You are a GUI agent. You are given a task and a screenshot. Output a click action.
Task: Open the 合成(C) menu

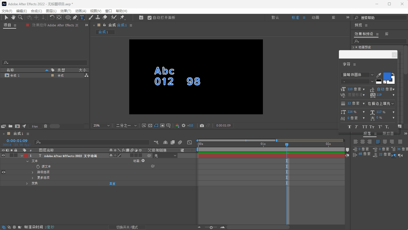coord(36,11)
